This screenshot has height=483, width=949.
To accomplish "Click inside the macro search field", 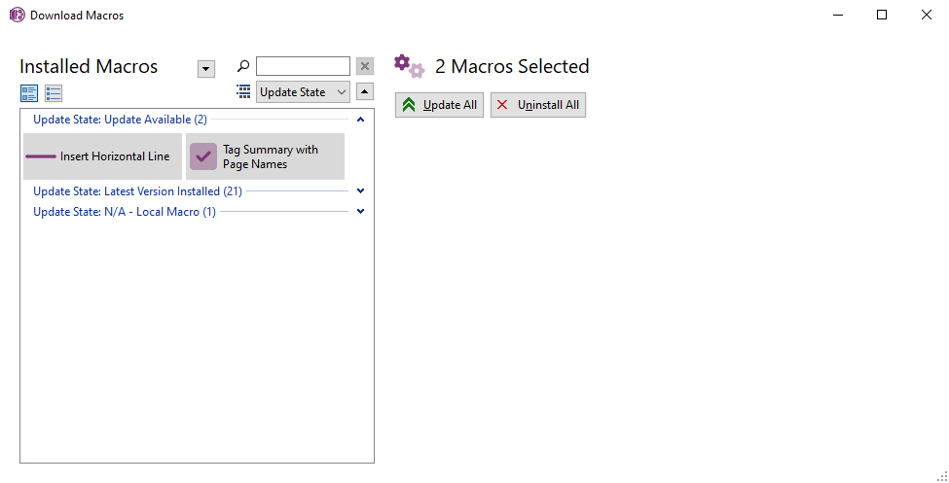I will [x=303, y=66].
